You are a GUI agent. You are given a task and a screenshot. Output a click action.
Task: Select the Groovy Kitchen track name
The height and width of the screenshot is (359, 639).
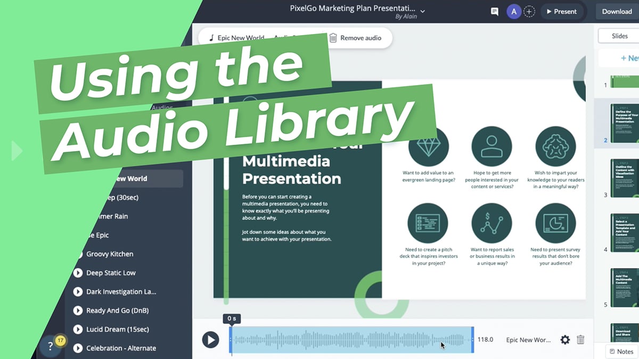110,254
